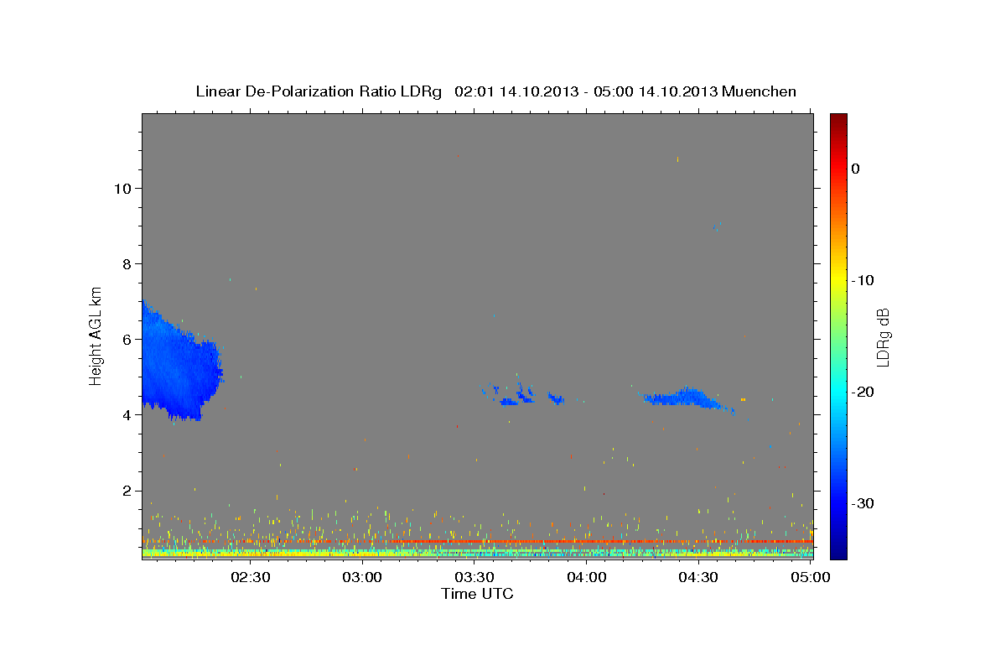Viewport: 1006px width, 671px height.
Task: Click the small blue cloud patches near 03:40
Action: point(521,393)
